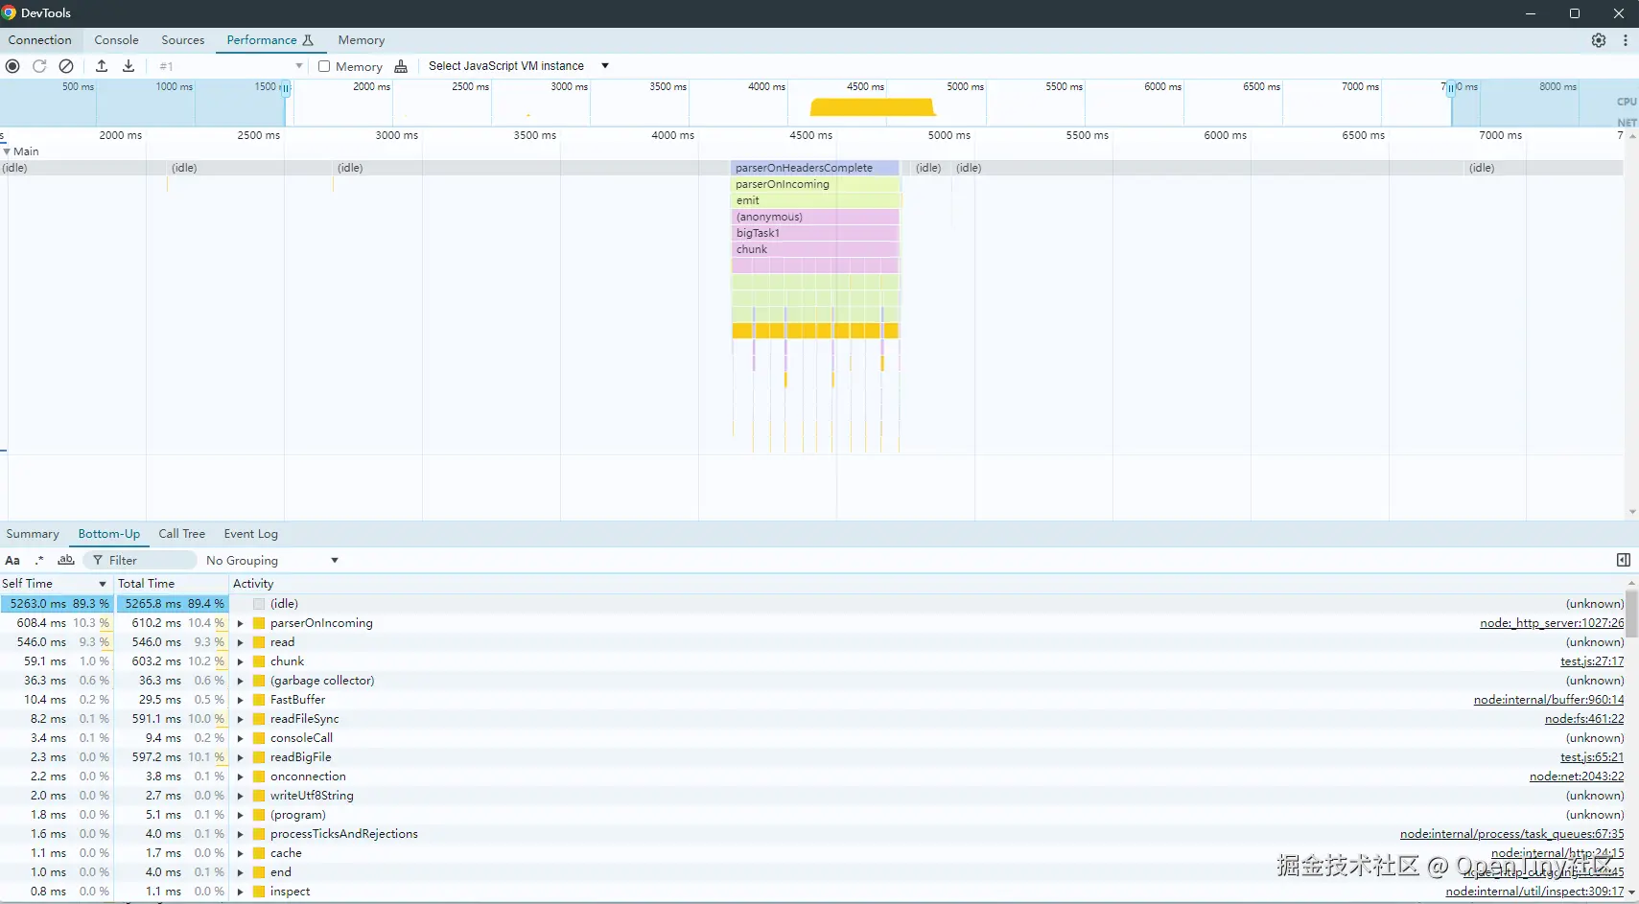
Task: Save the profile with the download icon
Action: click(129, 66)
